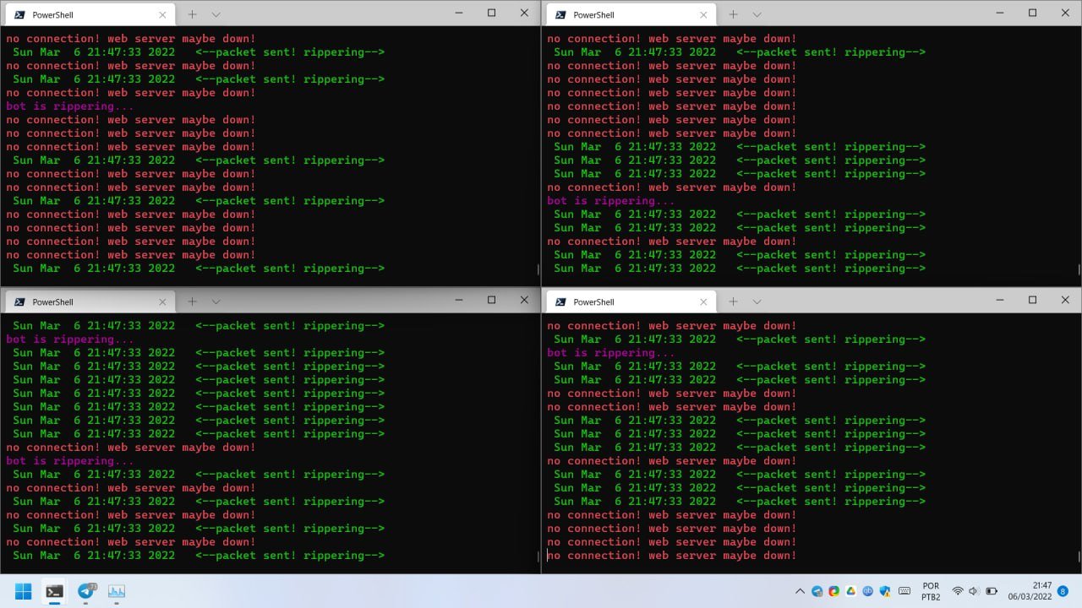Image resolution: width=1082 pixels, height=608 pixels.
Task: Expand profile dropdown in top-right terminal
Action: pos(757,14)
